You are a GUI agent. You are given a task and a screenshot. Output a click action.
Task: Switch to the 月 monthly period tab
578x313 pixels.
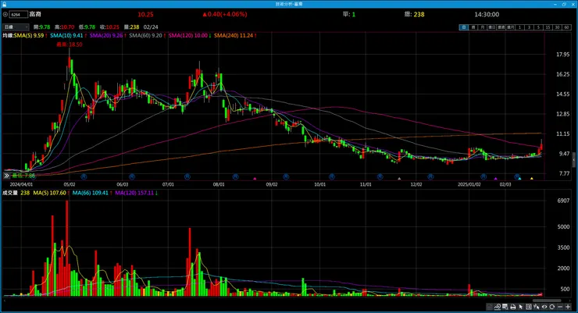tap(483, 27)
